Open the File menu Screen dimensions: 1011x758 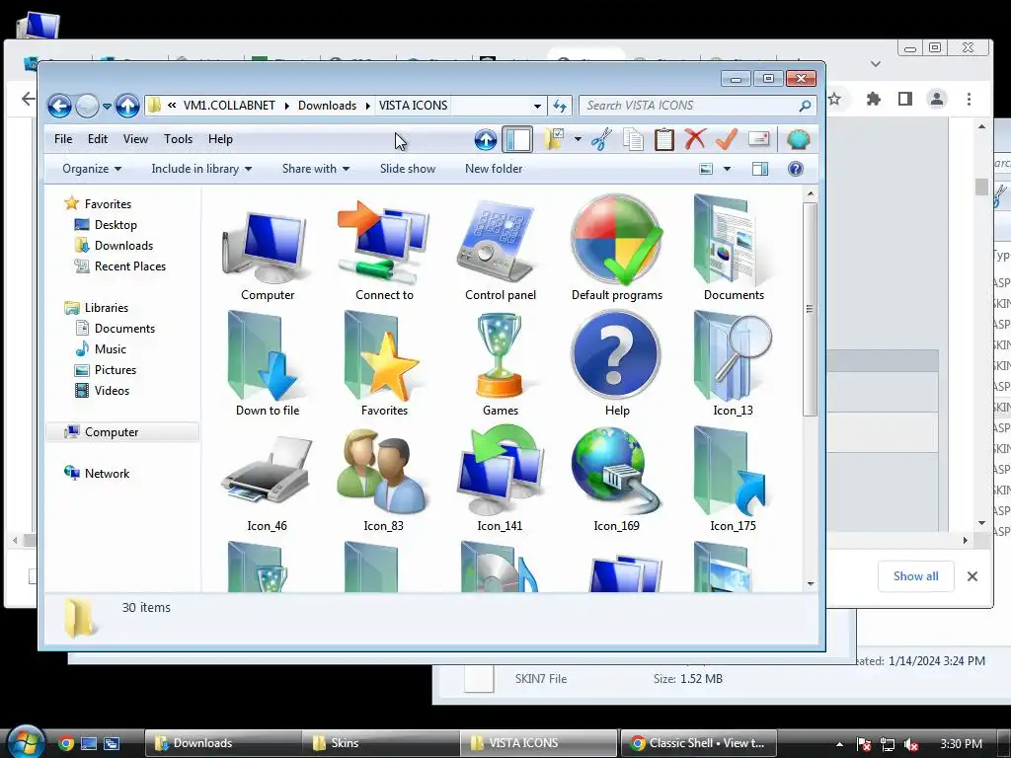tap(63, 139)
